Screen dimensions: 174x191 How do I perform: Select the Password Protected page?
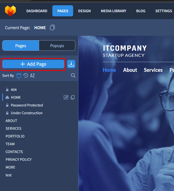pos(27,105)
